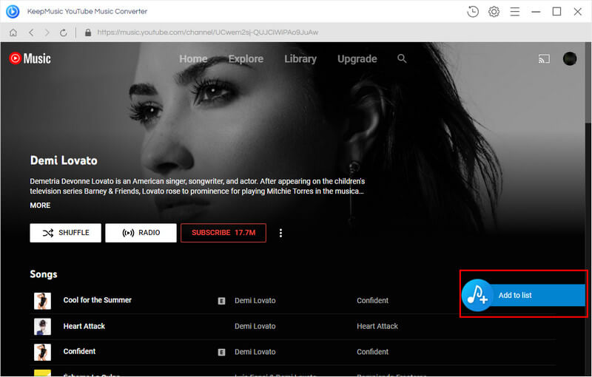This screenshot has width=592, height=377.
Task: Open the three-dot artist options menu
Action: [x=280, y=233]
